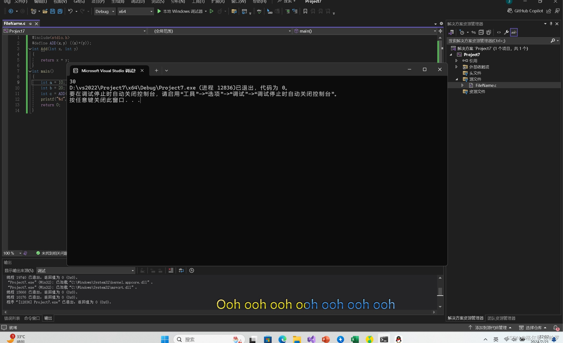The height and width of the screenshot is (343, 563).
Task: Toggle preview selected items in Solution Explorer
Action: click(514, 32)
